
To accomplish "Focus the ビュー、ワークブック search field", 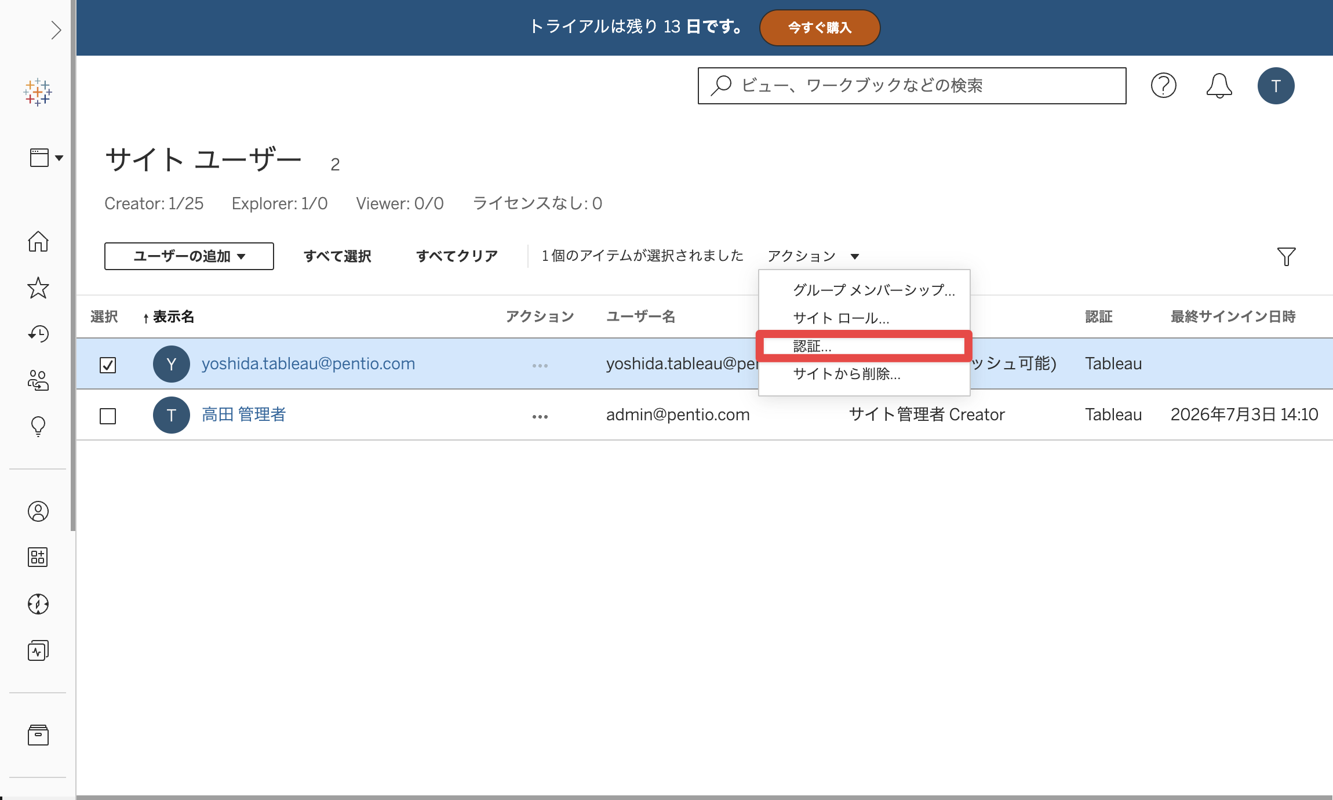I will pyautogui.click(x=912, y=86).
